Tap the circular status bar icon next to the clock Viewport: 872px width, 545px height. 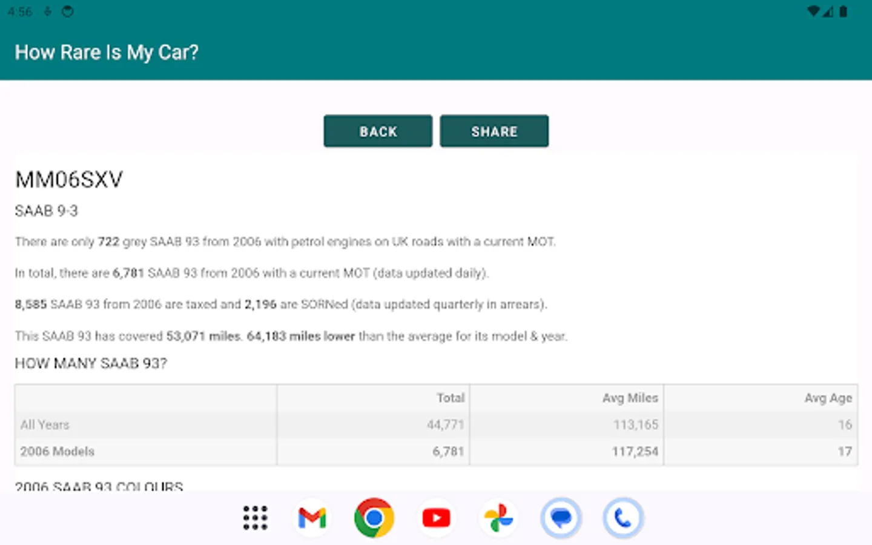(x=68, y=12)
